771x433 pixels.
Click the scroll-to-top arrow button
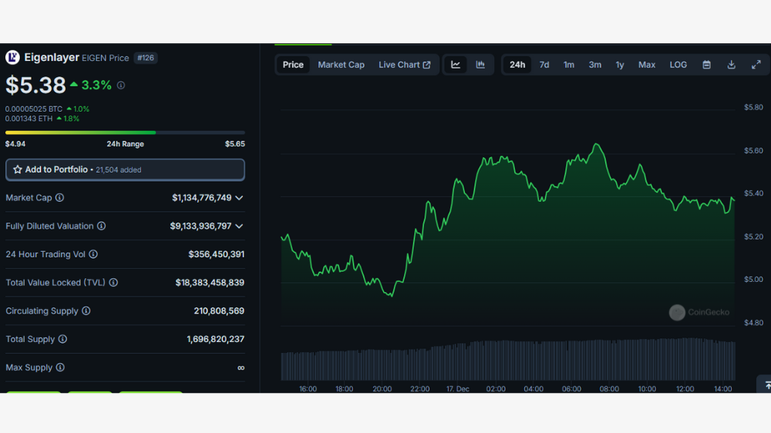[x=765, y=384]
